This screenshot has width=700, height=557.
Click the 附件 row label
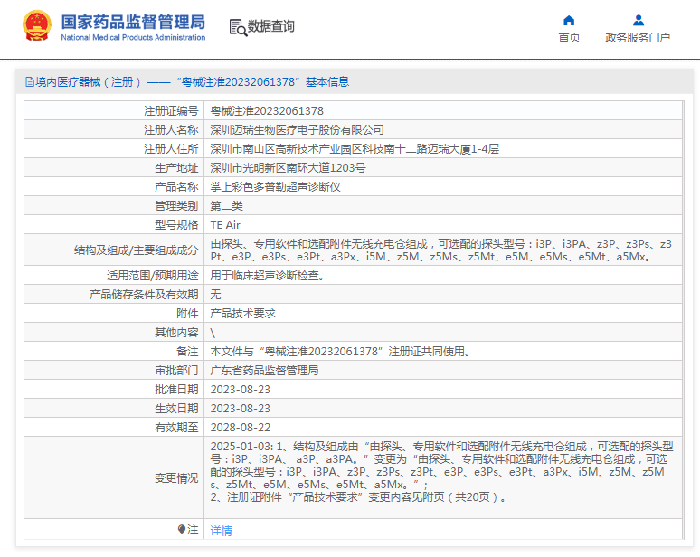click(x=187, y=313)
